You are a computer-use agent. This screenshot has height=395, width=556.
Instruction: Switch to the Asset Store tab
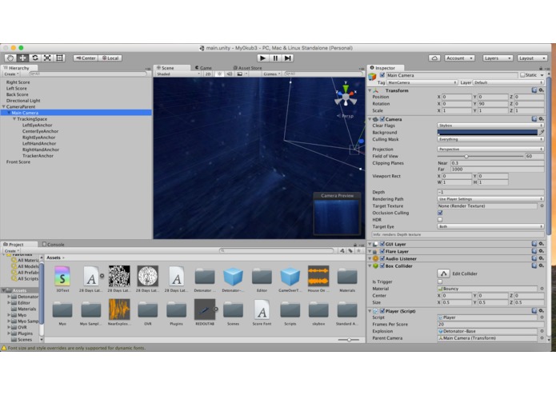247,68
